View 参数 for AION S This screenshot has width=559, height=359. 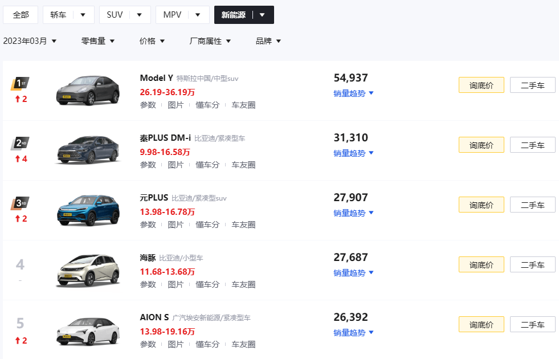148,345
